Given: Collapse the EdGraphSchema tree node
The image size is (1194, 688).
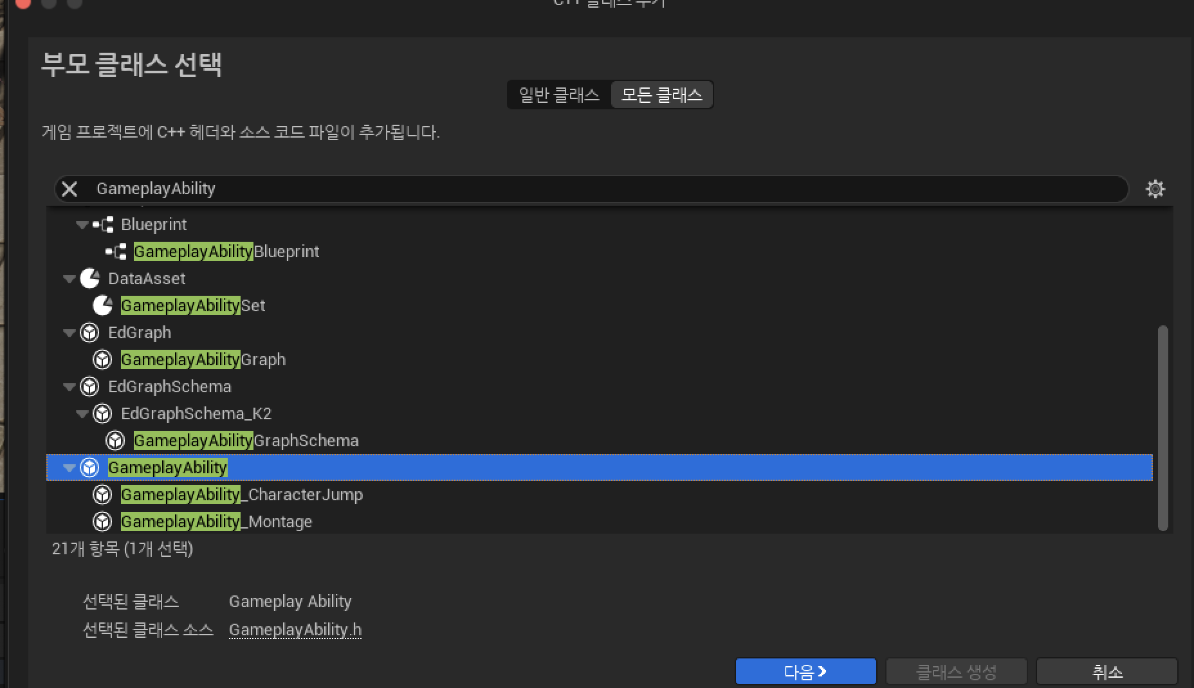Looking at the screenshot, I should tap(69, 387).
